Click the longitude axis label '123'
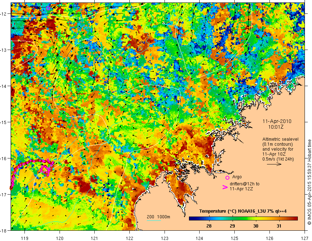Image resolution: width=312 pixels, height=241 pixels. (x=165, y=238)
